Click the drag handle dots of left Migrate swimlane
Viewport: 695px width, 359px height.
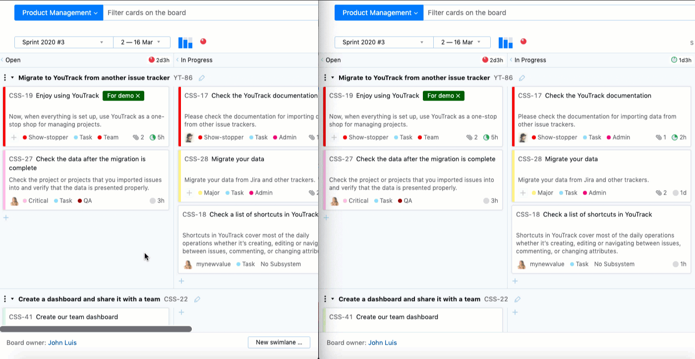click(x=5, y=78)
